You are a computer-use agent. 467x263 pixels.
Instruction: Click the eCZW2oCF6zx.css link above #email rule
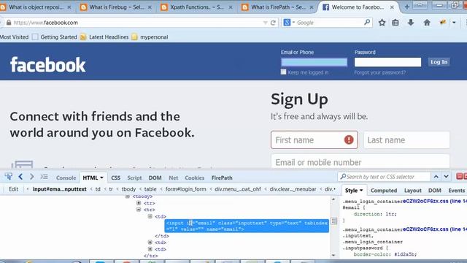(x=435, y=202)
